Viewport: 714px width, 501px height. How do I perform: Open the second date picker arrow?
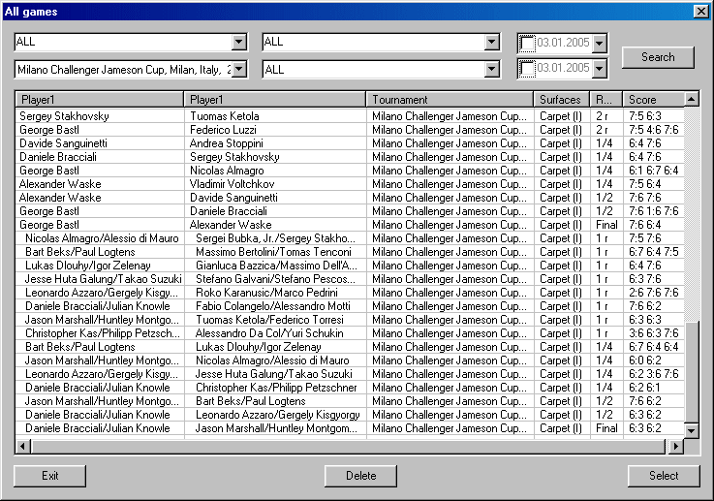point(600,69)
